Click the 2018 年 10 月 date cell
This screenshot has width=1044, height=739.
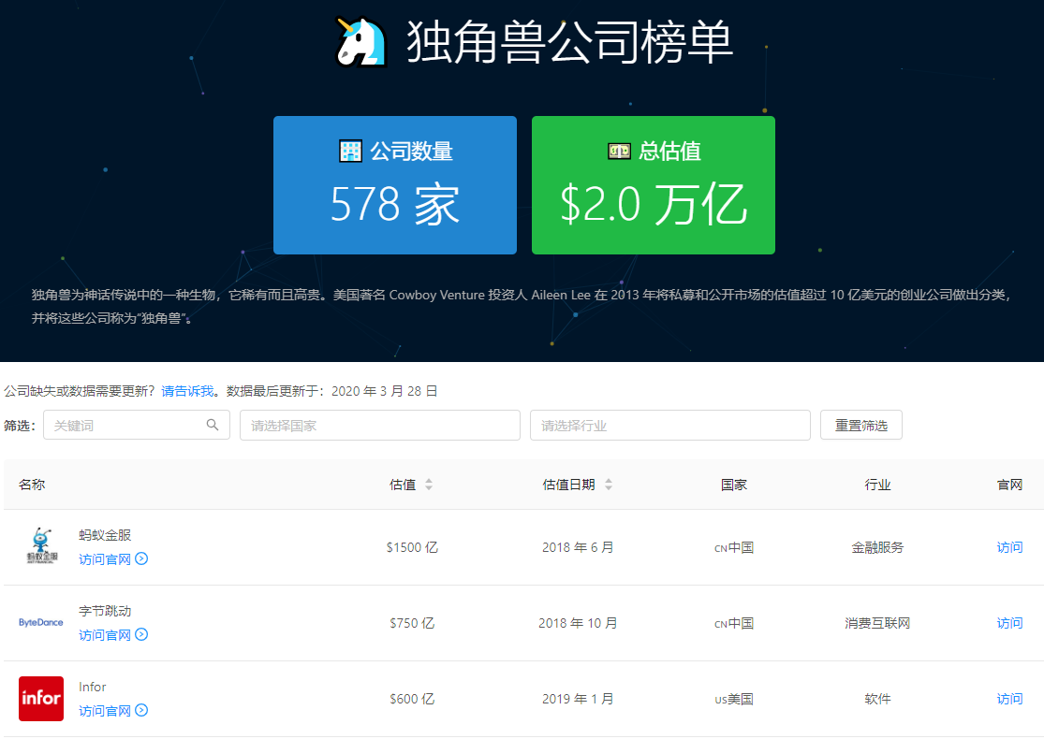[x=578, y=623]
